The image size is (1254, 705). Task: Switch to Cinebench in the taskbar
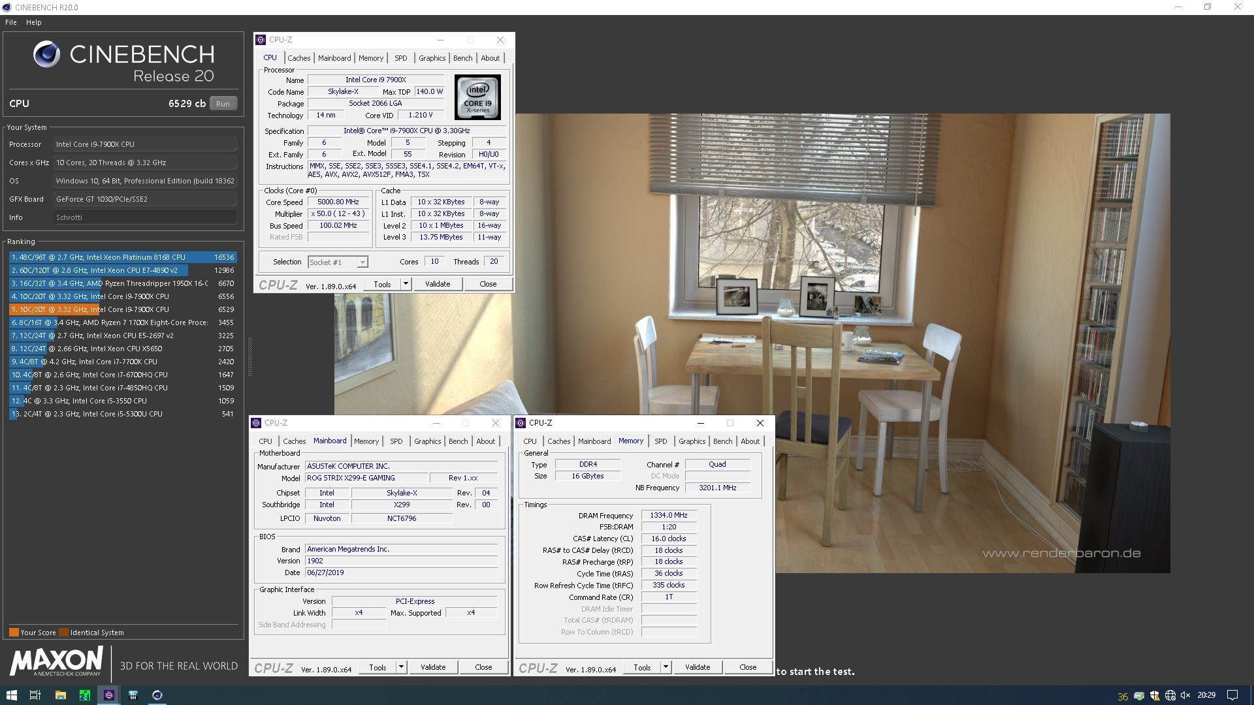tap(157, 695)
